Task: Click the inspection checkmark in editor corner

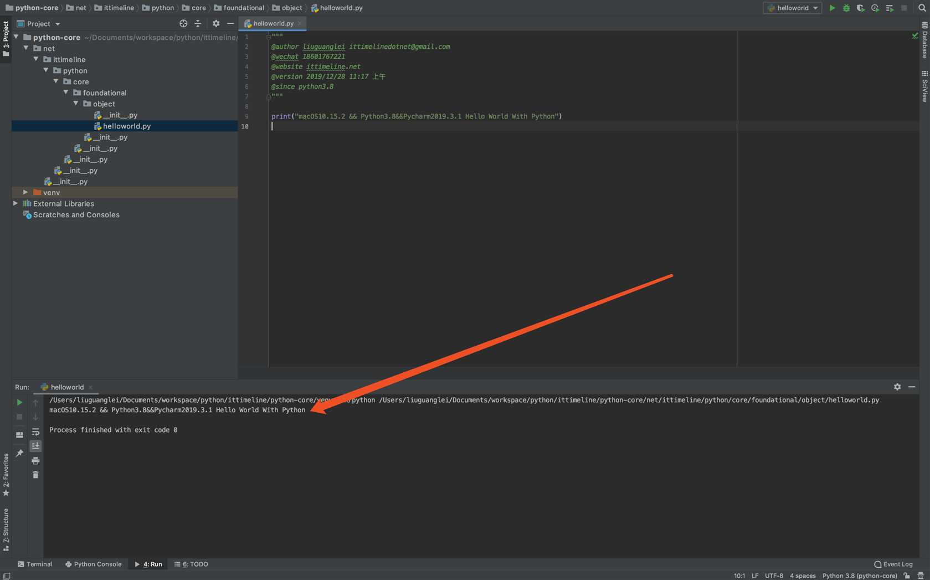Action: pyautogui.click(x=914, y=36)
